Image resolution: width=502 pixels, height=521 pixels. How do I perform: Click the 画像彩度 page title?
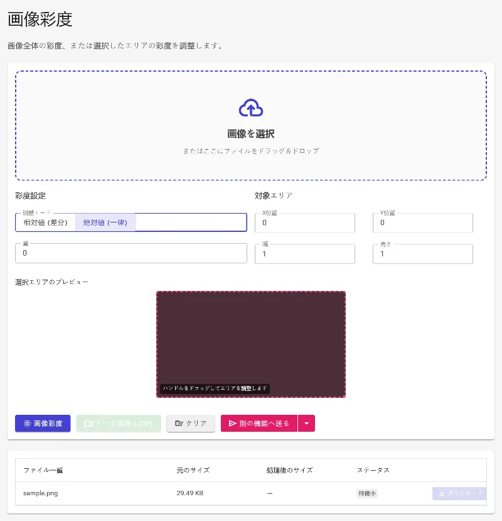pos(40,19)
